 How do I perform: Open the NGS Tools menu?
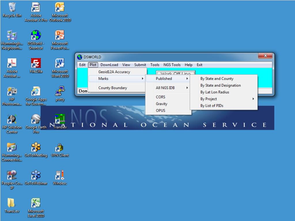click(x=172, y=65)
